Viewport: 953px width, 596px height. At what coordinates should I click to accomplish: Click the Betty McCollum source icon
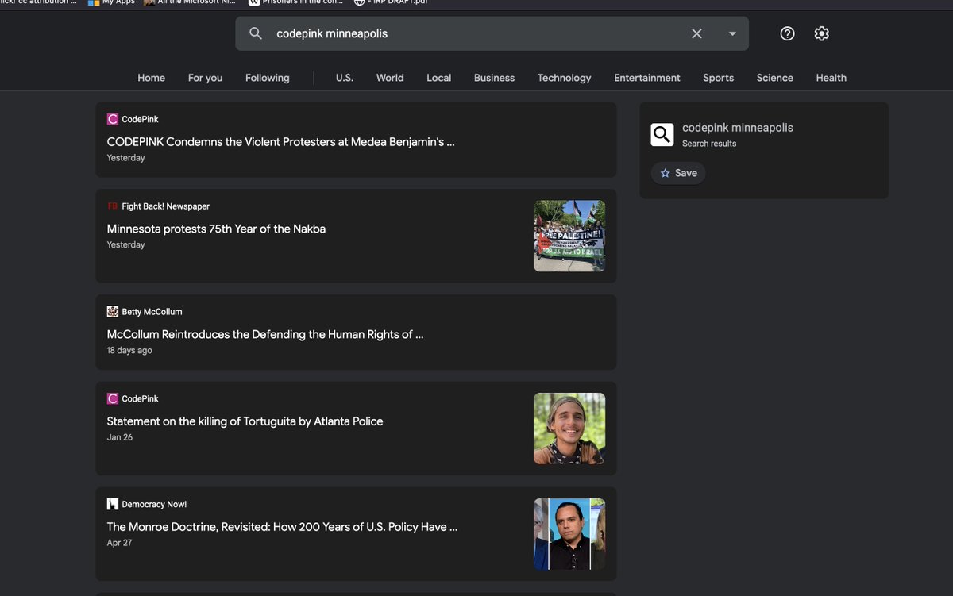(113, 312)
